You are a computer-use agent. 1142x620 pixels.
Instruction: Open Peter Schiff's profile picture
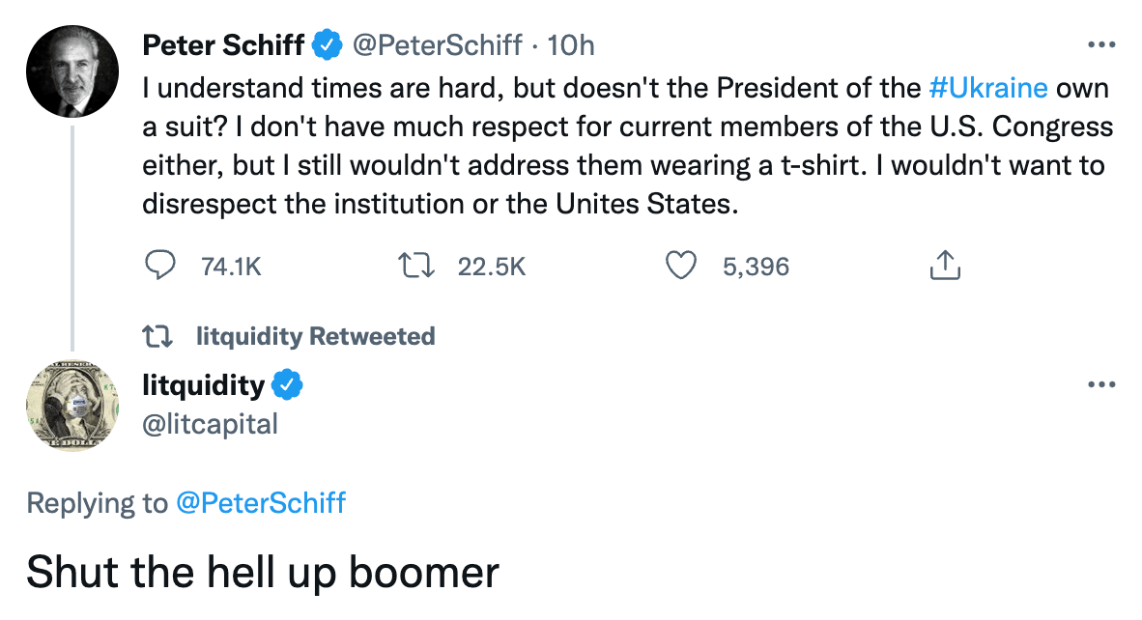click(x=72, y=71)
